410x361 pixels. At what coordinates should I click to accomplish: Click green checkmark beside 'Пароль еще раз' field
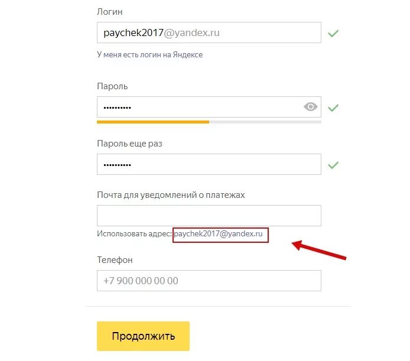pos(333,165)
